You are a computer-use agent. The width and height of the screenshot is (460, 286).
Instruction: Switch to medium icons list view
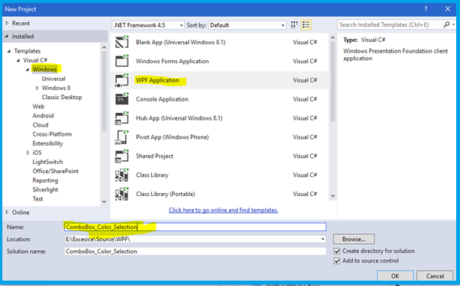click(x=306, y=25)
